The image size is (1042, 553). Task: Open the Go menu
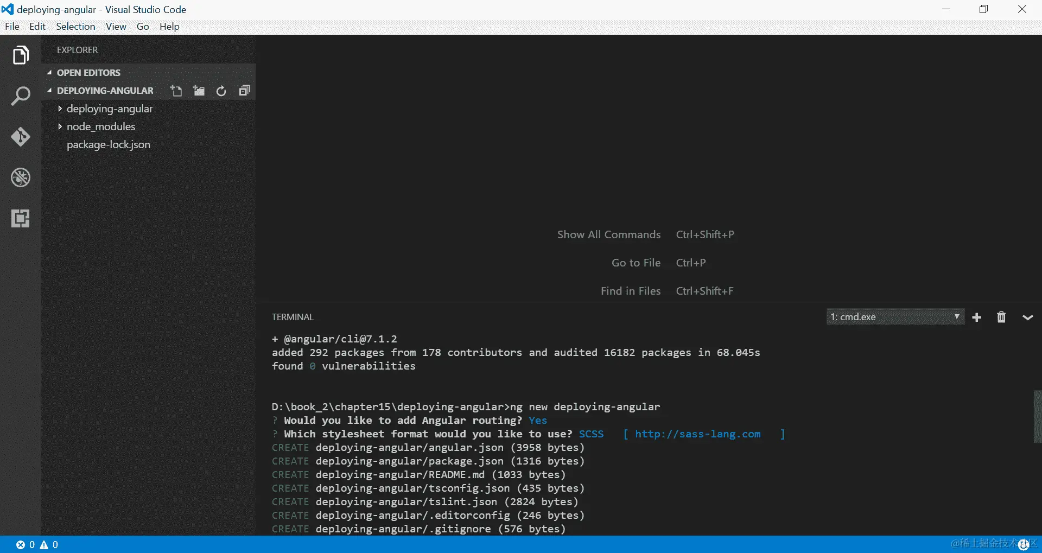click(143, 27)
